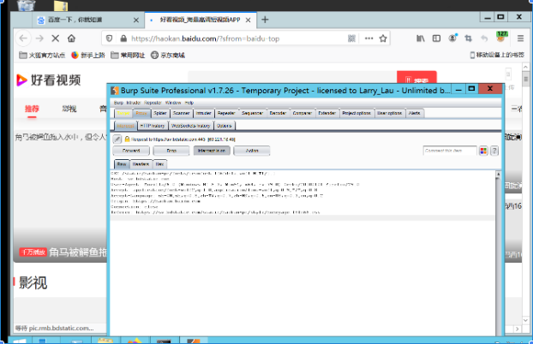533x344 pixels.
Task: Click the 好看视频 site logo
Action: click(x=49, y=80)
